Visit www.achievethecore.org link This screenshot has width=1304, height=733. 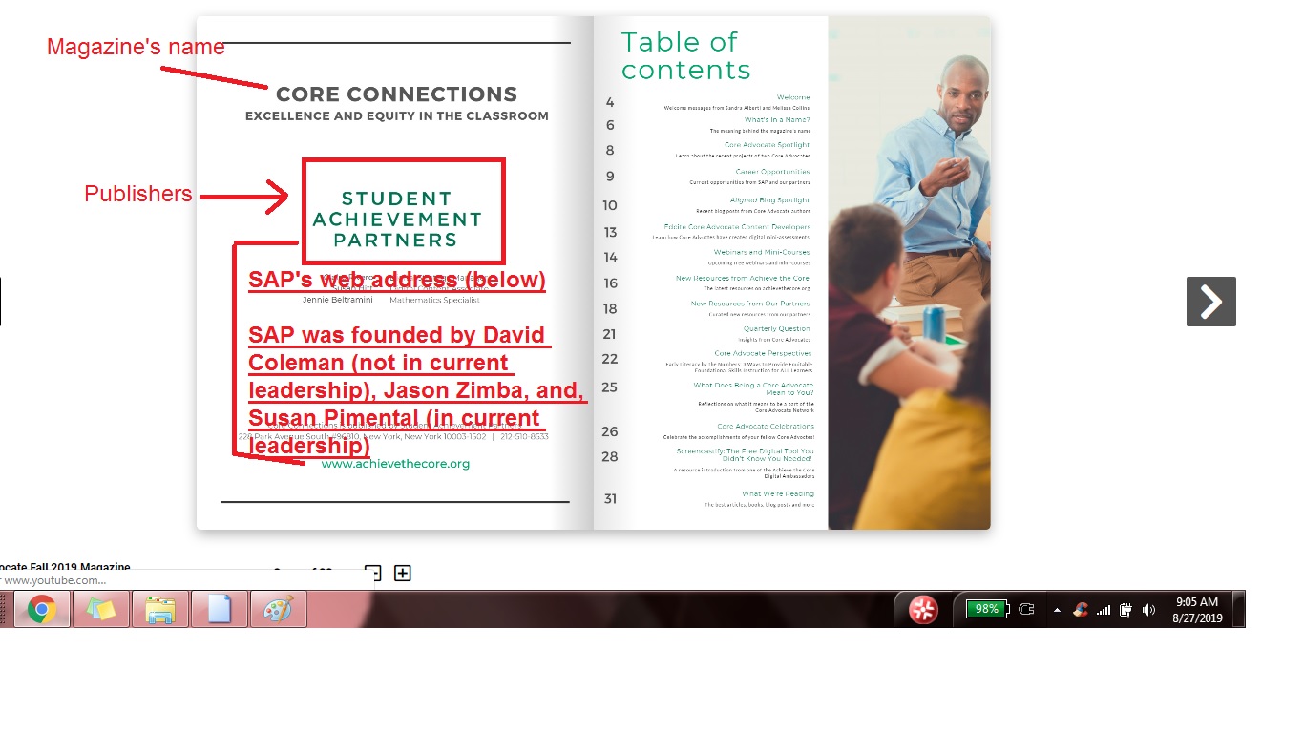[x=395, y=464]
